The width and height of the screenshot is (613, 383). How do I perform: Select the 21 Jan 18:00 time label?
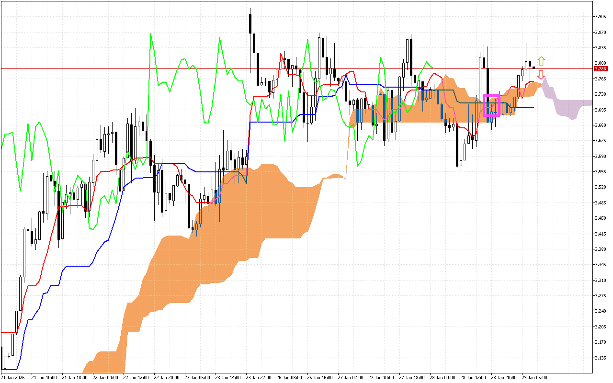74,378
